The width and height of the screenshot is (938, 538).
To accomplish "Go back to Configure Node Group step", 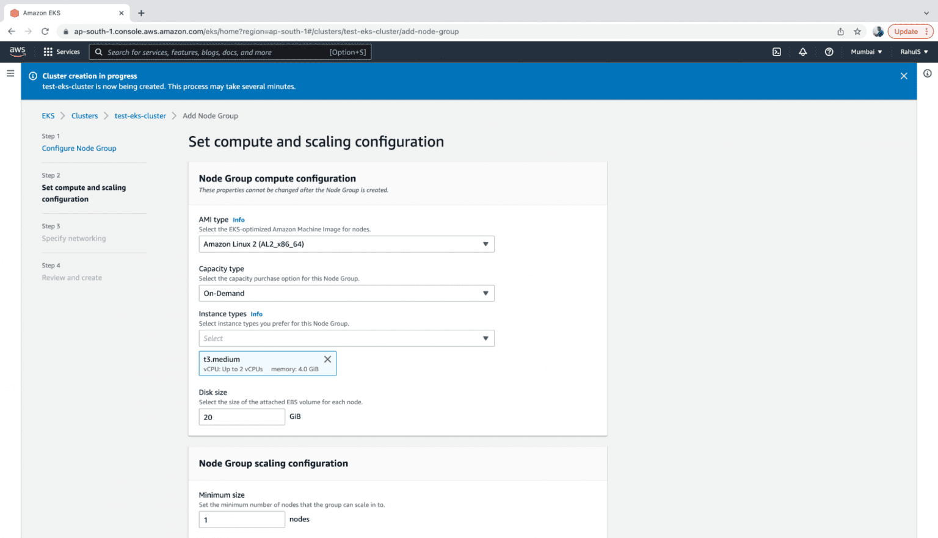I will 79,148.
